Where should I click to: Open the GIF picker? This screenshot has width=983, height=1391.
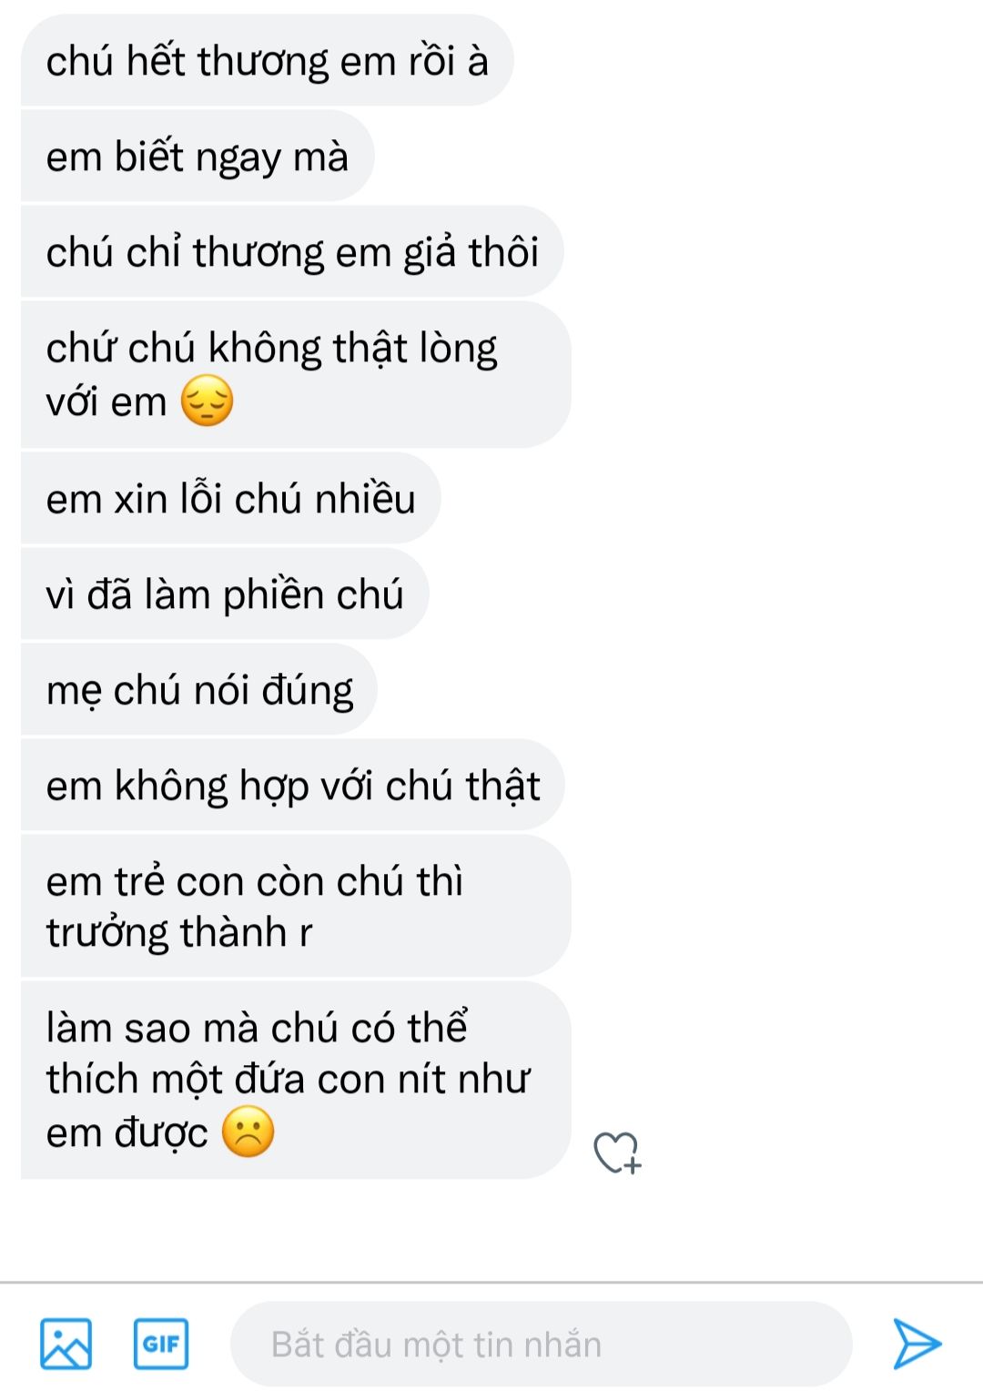coord(161,1344)
